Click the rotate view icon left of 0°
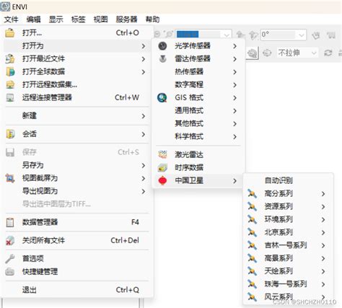 (253, 35)
